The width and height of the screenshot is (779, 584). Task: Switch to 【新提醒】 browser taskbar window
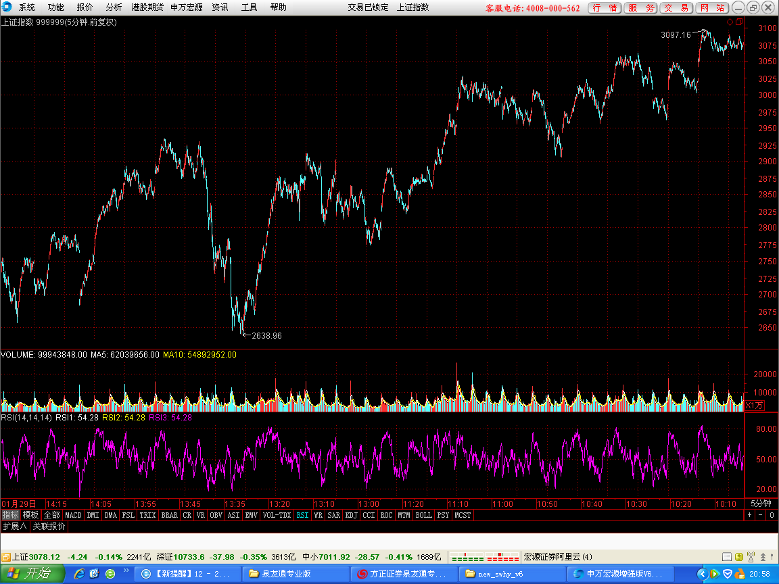(x=188, y=574)
